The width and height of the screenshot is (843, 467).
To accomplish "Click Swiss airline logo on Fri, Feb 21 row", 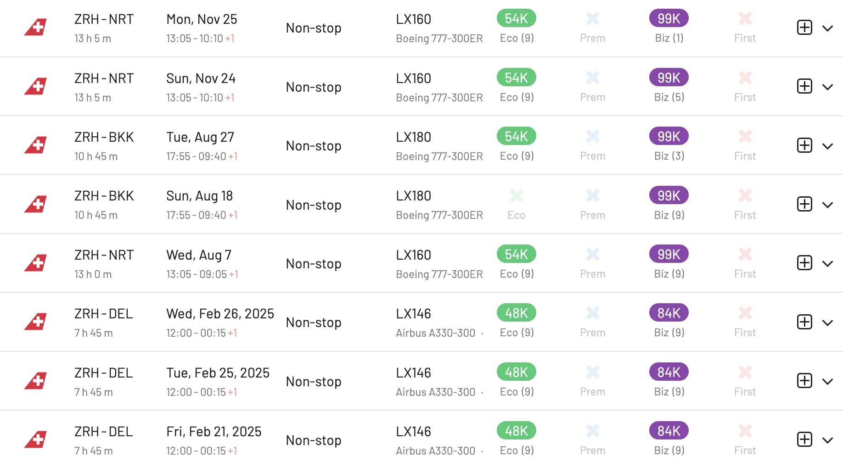I will pos(36,439).
